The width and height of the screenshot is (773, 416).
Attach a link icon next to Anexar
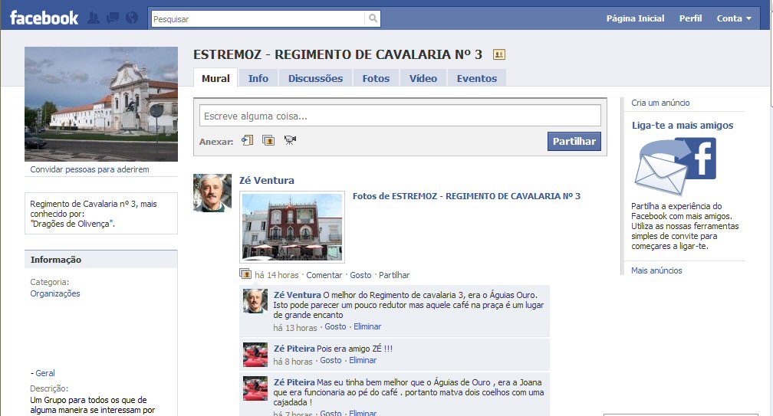click(x=247, y=140)
